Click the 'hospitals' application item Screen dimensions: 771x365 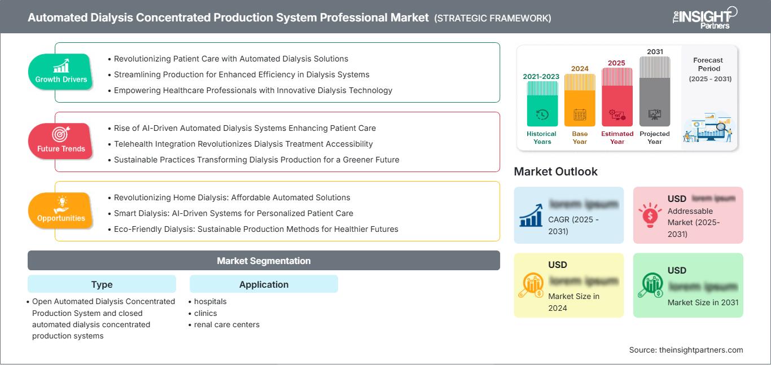point(210,302)
